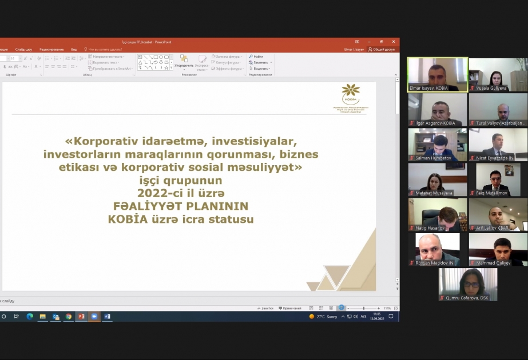Open Экспресс-стили quick styles
Image resolution: width=528 pixels, height=360 pixels.
(202, 63)
